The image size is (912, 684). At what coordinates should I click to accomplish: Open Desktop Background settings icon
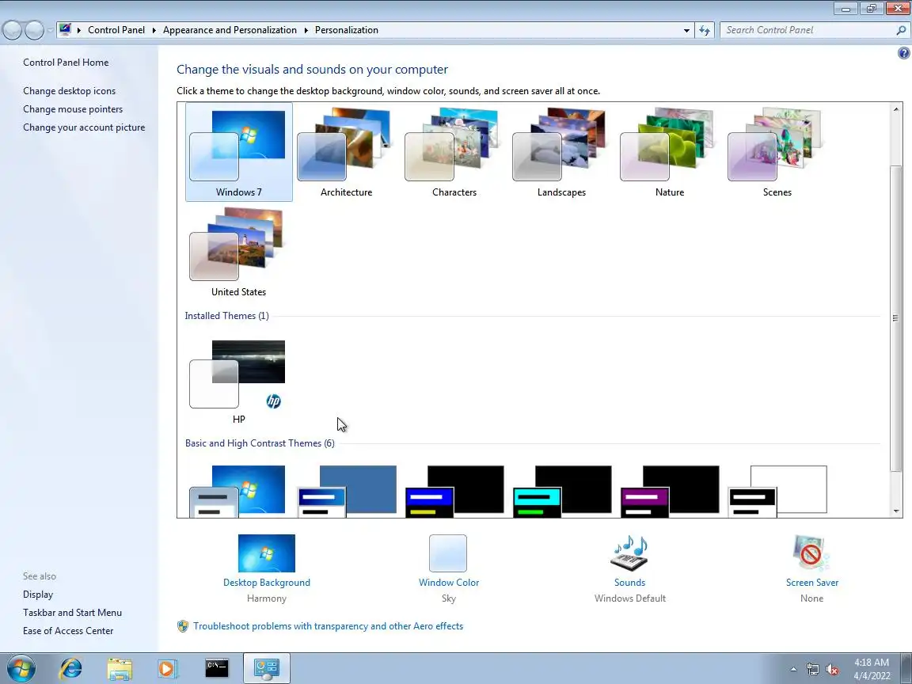266,553
